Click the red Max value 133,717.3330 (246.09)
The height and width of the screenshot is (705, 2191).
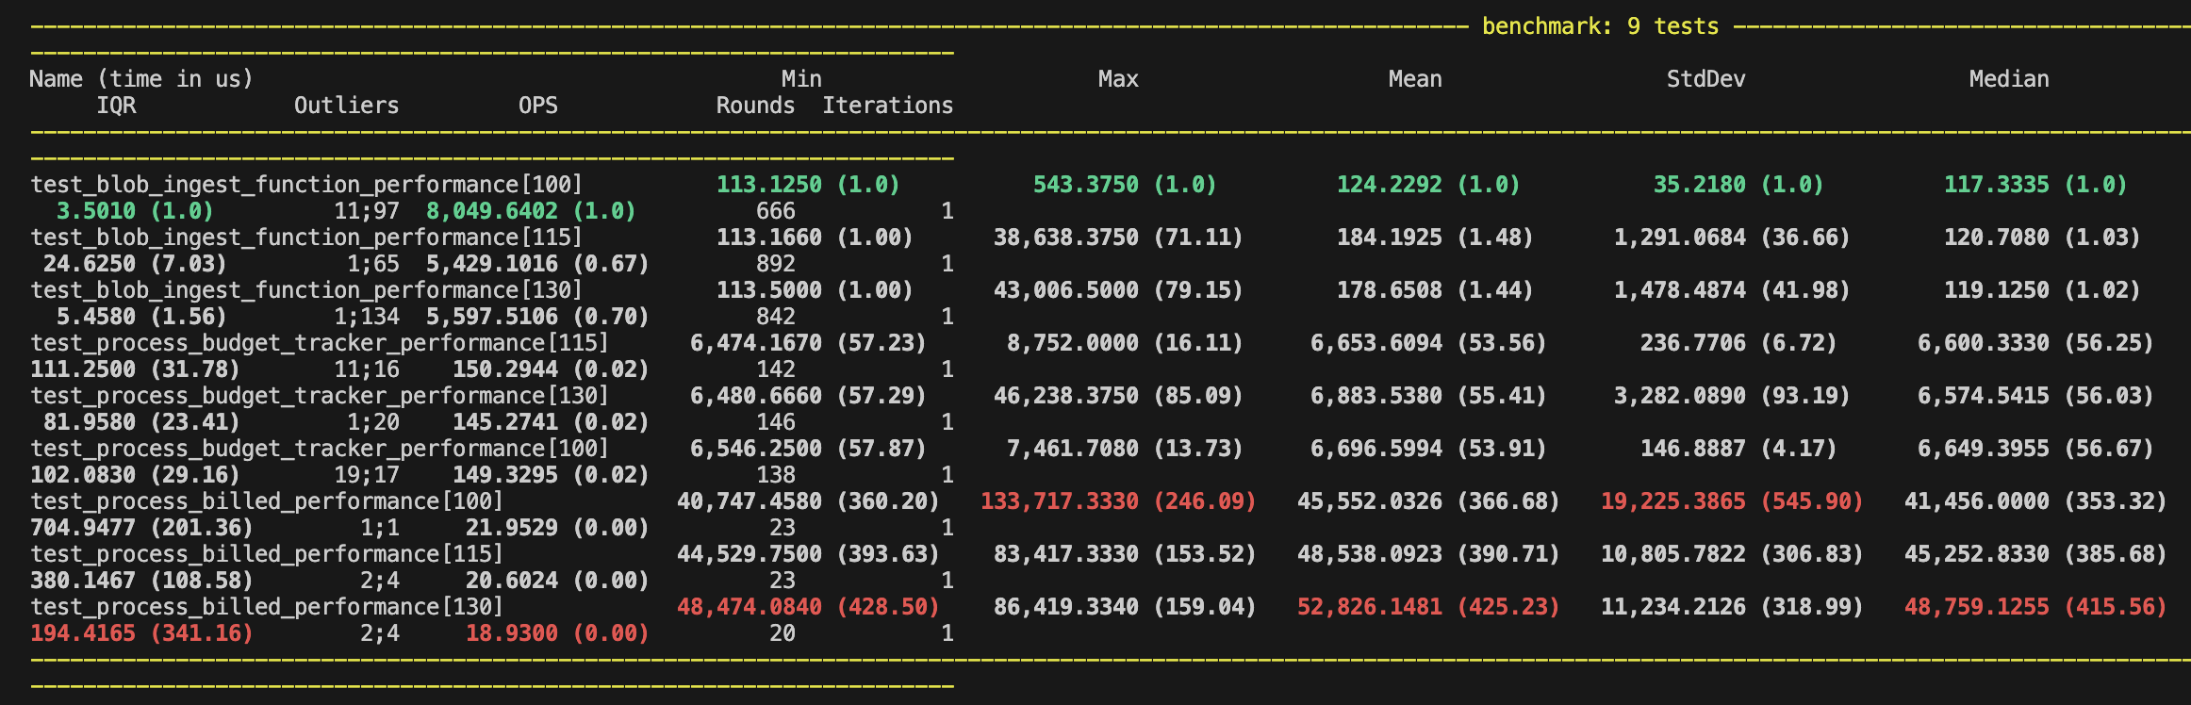tap(1118, 501)
